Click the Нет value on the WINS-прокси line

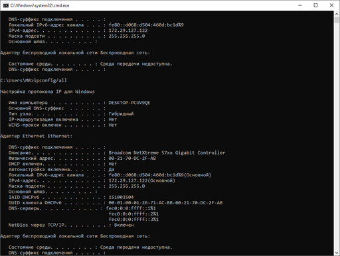tap(113, 125)
